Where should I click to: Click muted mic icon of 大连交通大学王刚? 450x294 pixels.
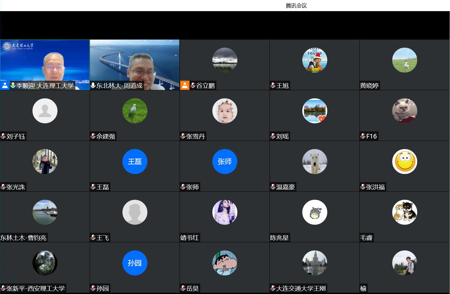coord(273,288)
